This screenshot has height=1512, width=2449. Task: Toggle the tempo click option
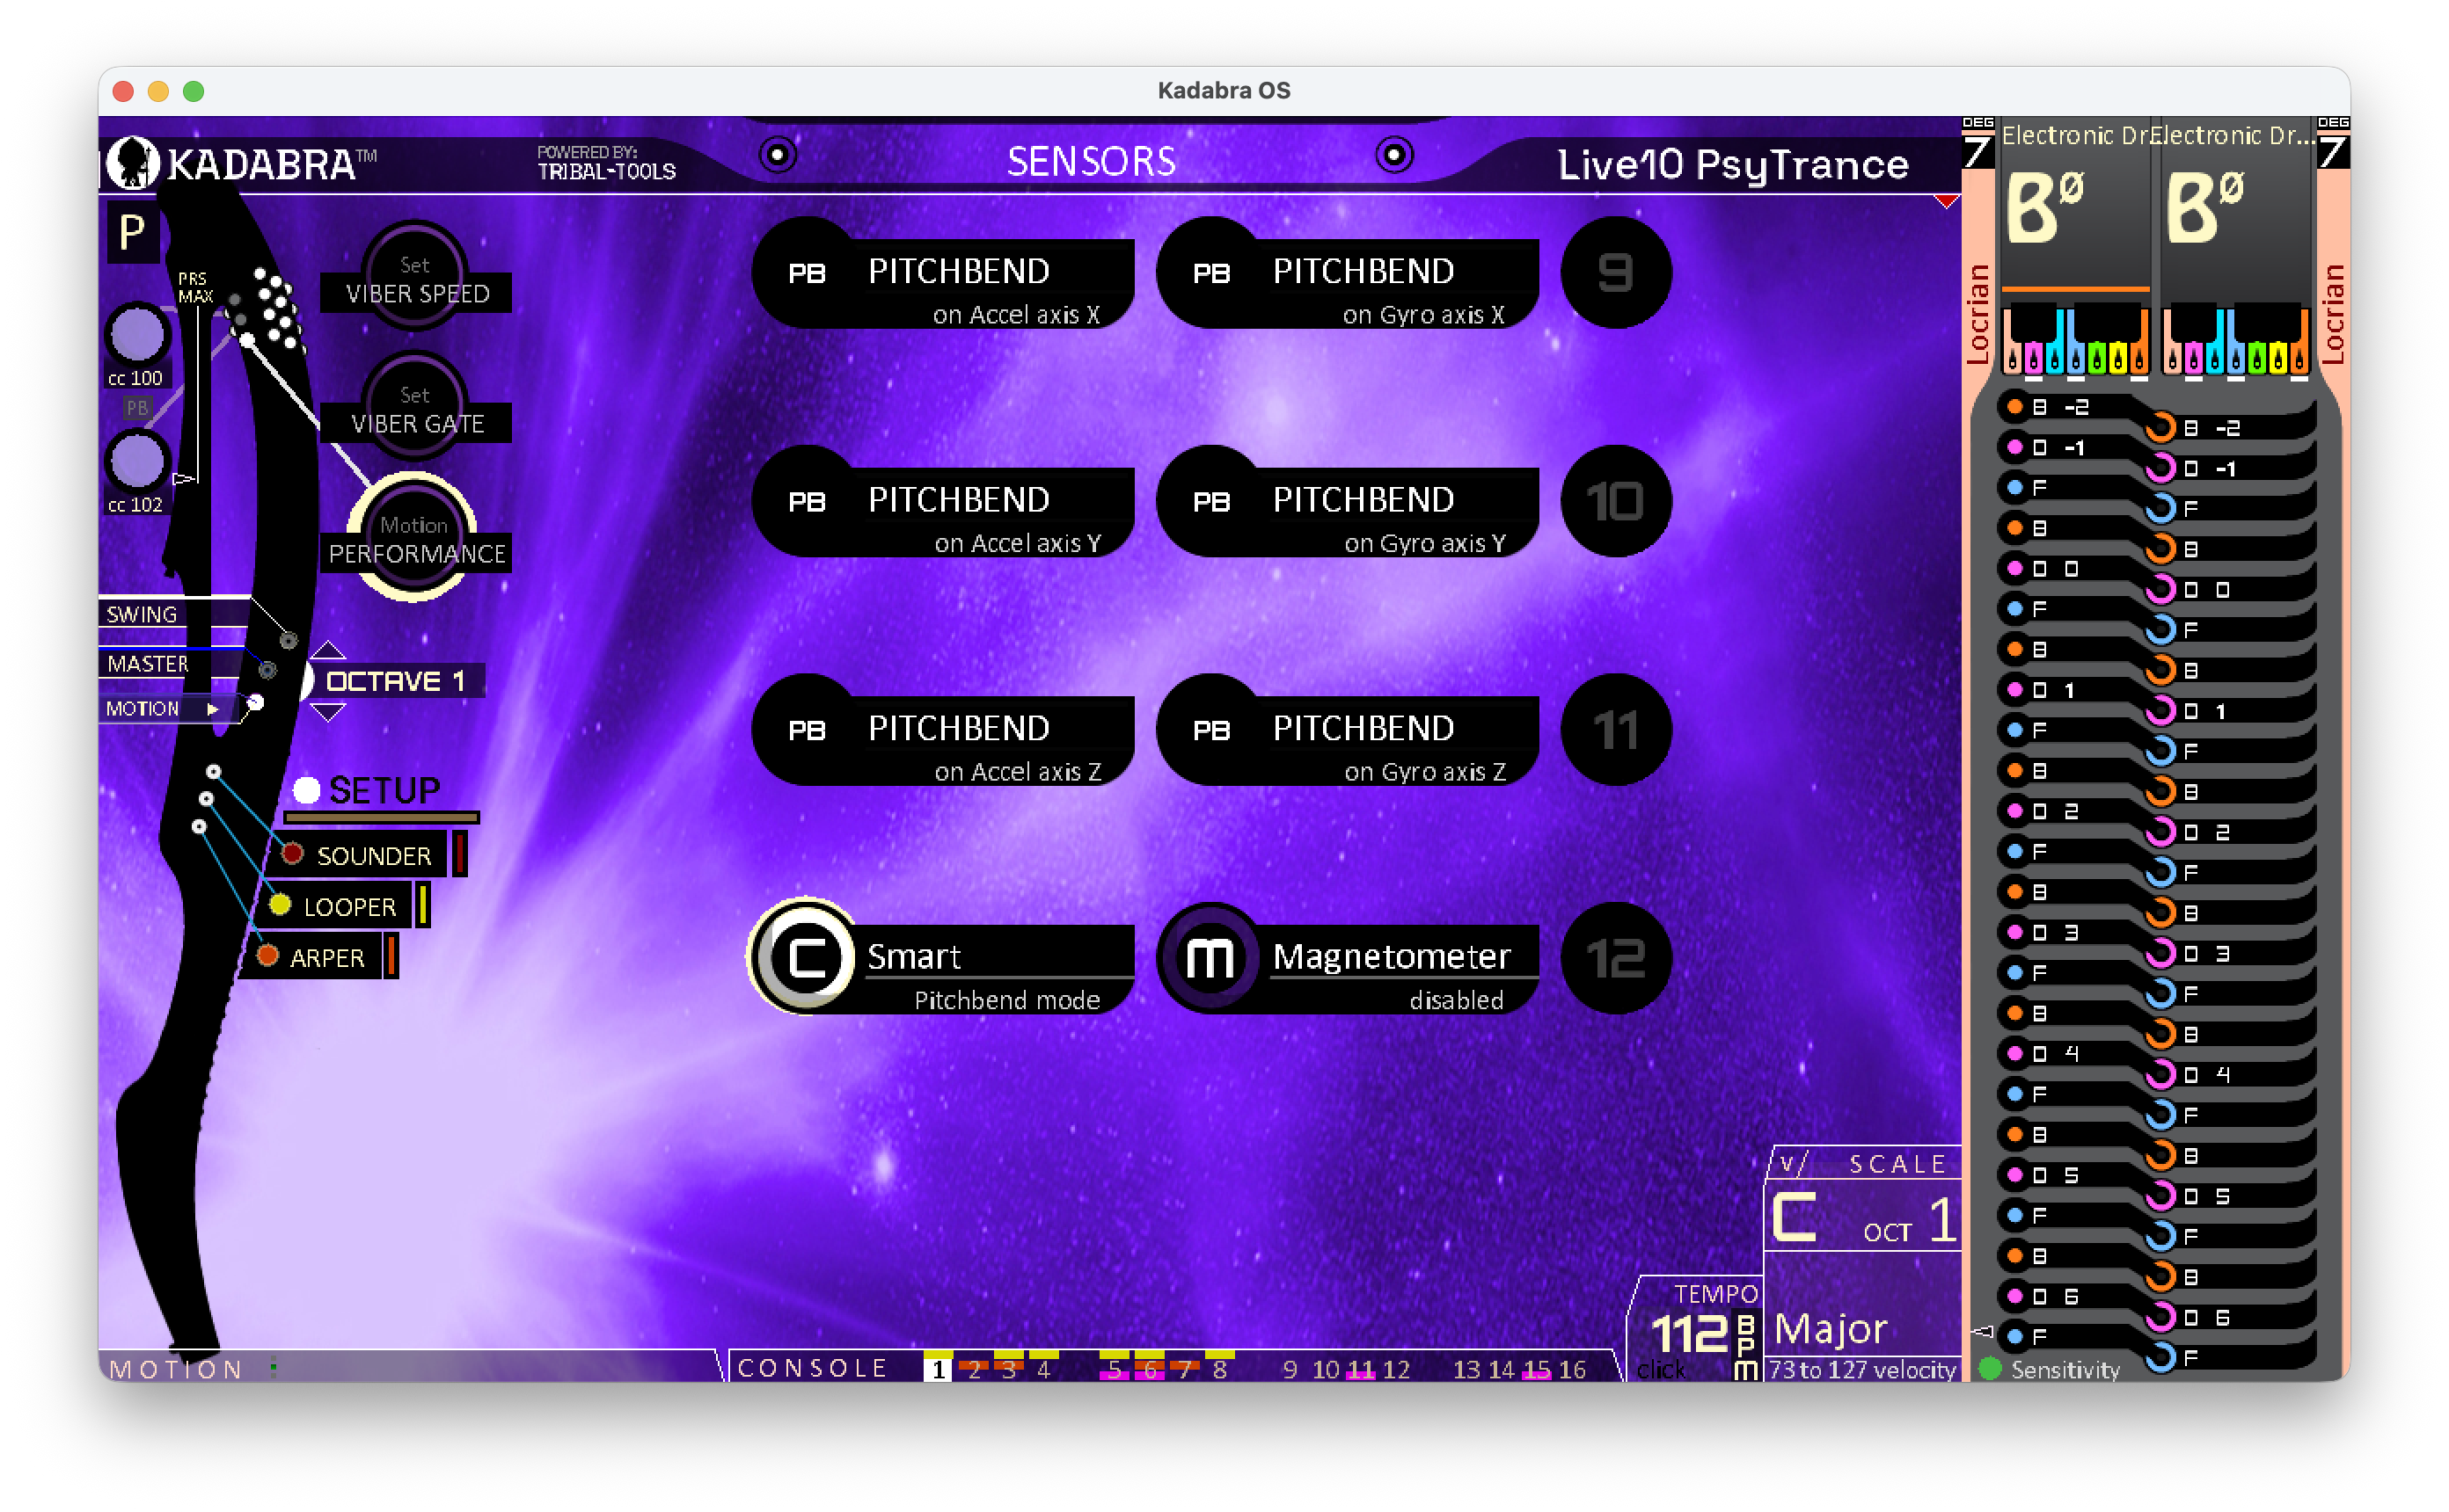(1661, 1370)
